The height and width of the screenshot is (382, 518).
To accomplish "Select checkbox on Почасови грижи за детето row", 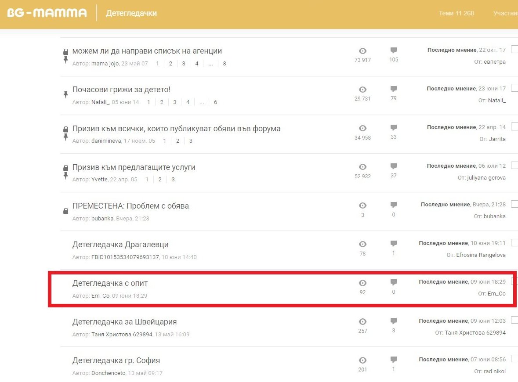I will tap(514, 88).
